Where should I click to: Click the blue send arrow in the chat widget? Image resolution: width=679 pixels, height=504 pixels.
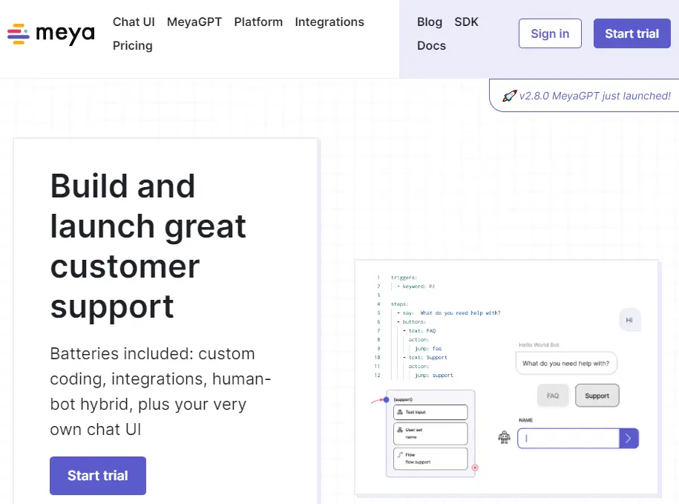(629, 438)
